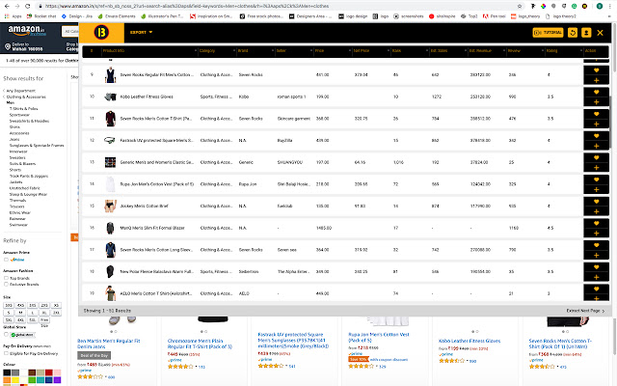The width and height of the screenshot is (617, 386).
Task: Tick the Global Store checkbox
Action: coord(6,335)
